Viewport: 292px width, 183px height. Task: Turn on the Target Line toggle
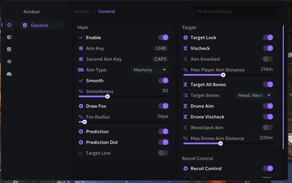point(163,153)
